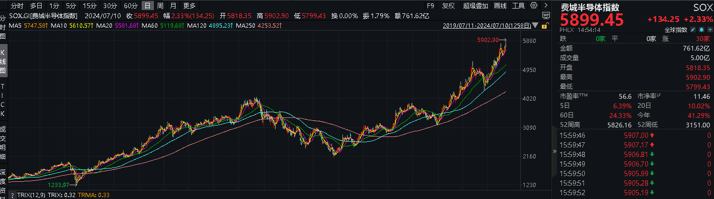Select the 30分 period tab
The image size is (714, 199).
tap(110, 6)
